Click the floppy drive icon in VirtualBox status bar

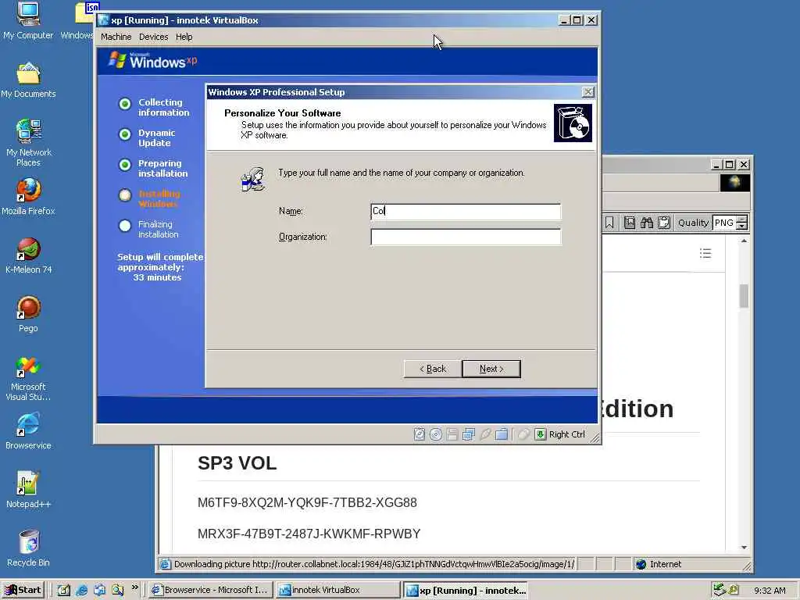pyautogui.click(x=452, y=434)
